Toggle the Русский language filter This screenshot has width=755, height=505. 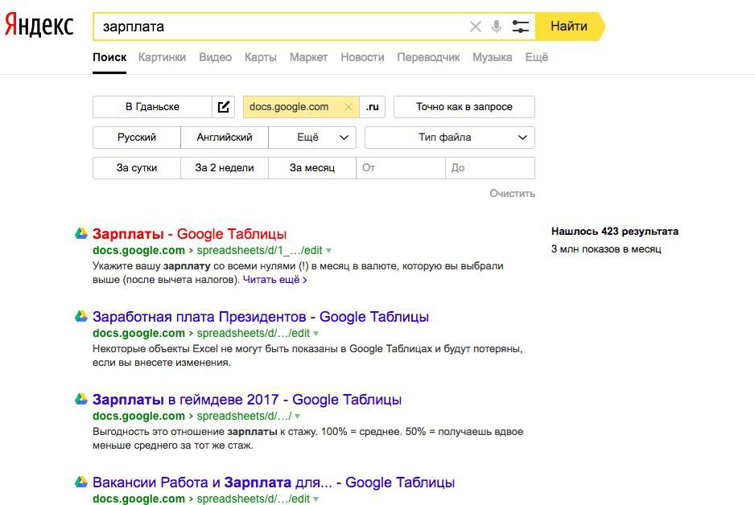137,138
